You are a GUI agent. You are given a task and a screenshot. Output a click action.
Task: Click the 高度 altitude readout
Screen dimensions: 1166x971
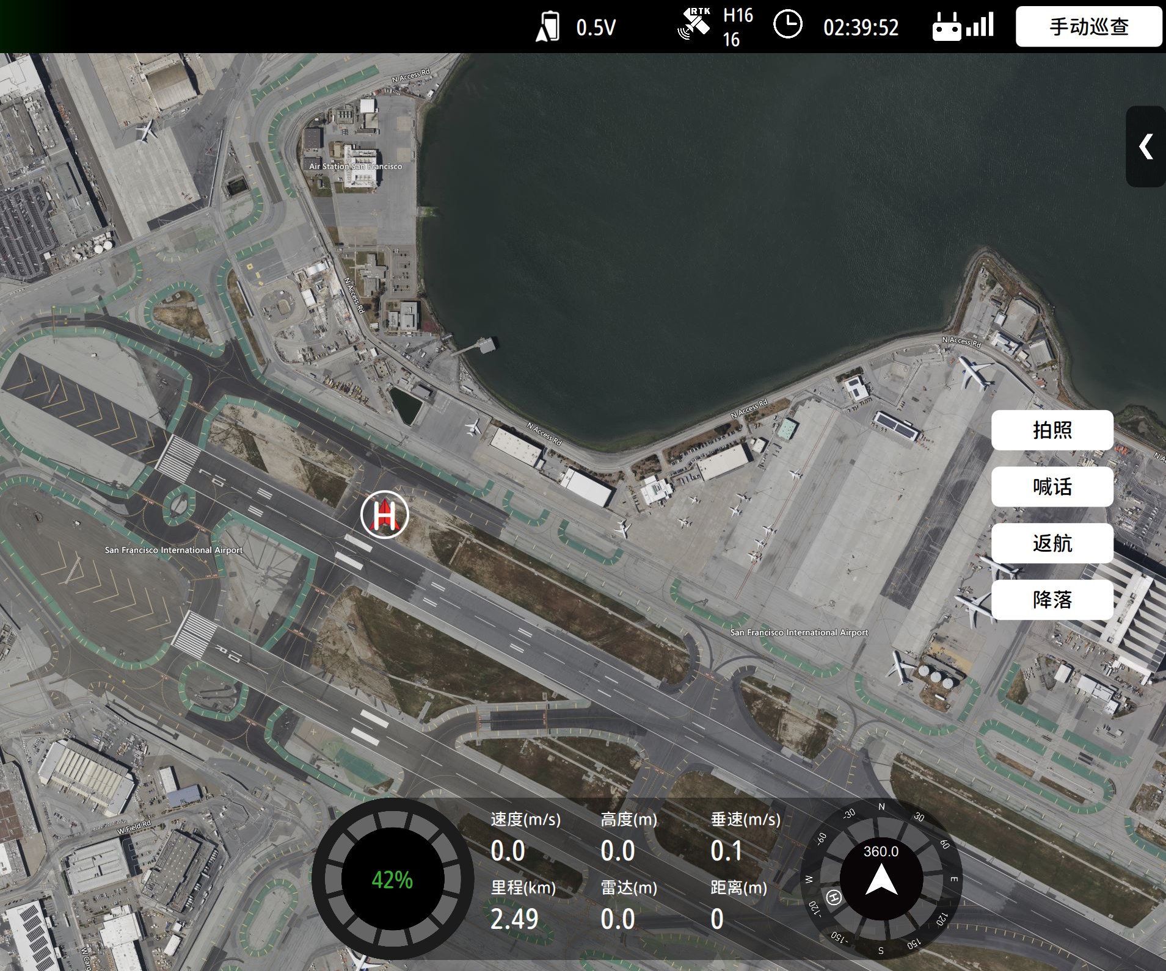[618, 850]
